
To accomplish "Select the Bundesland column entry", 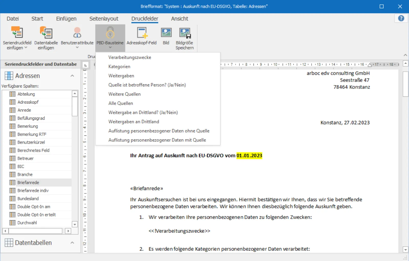I will (x=37, y=199).
